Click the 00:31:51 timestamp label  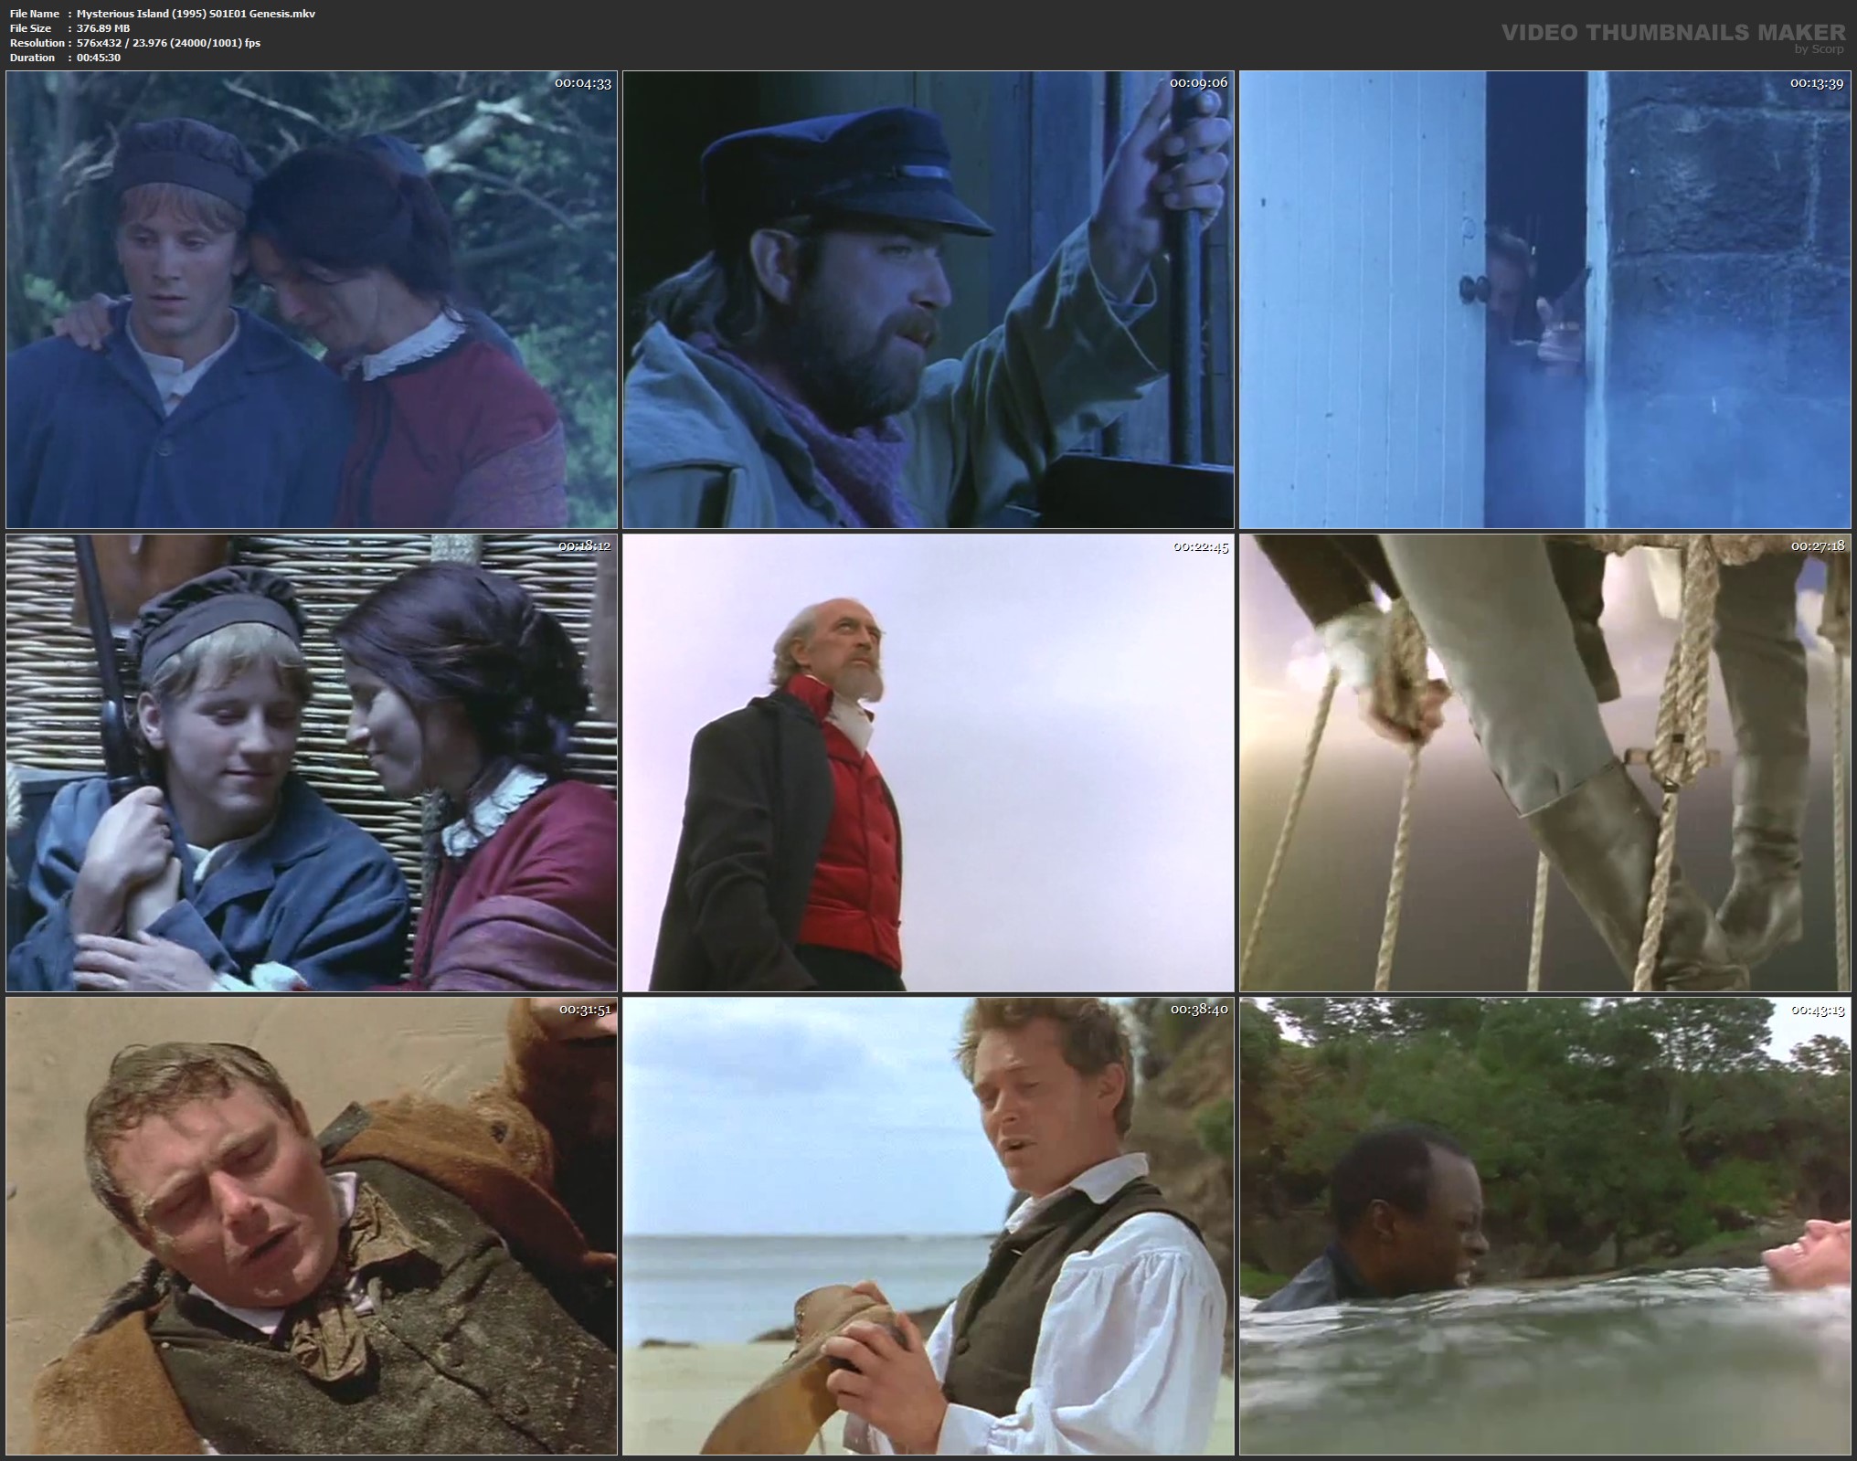584,1010
